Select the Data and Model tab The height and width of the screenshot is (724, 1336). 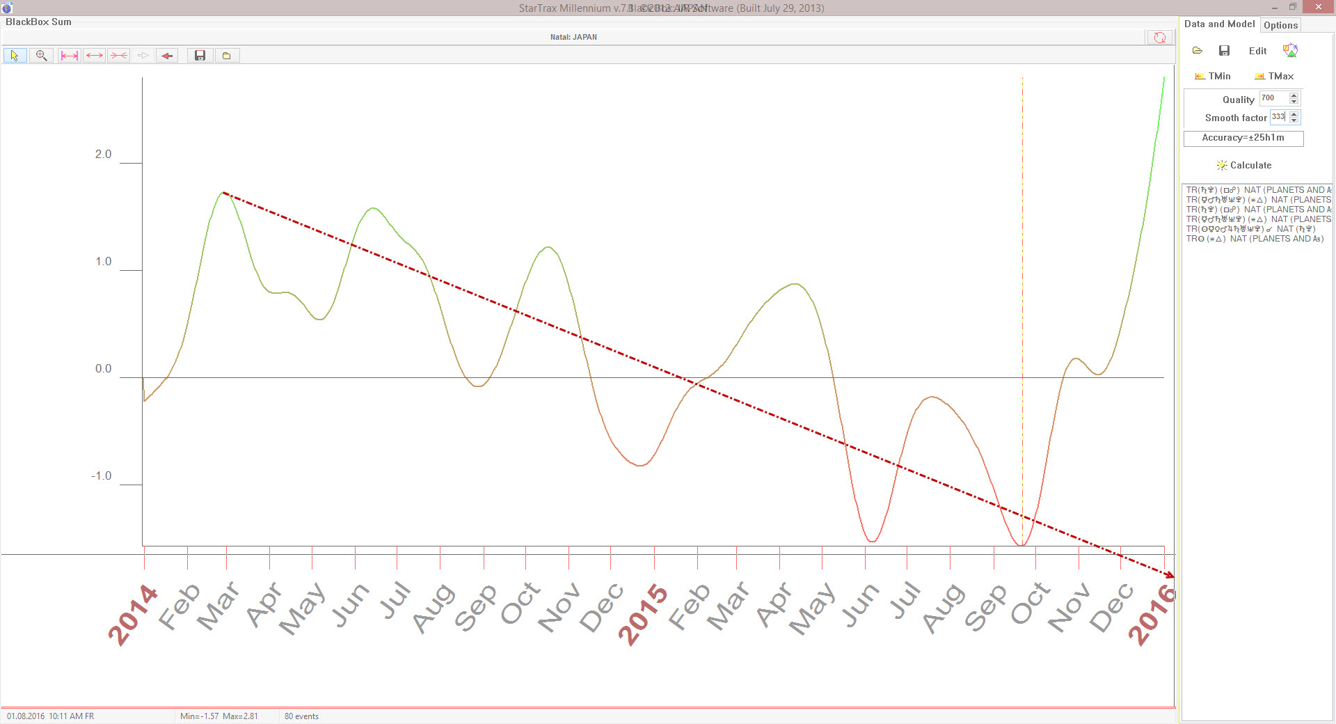coord(1219,24)
